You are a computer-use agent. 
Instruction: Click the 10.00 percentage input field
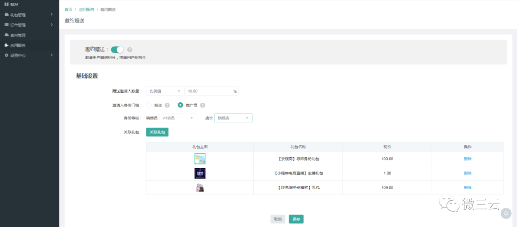(212, 91)
